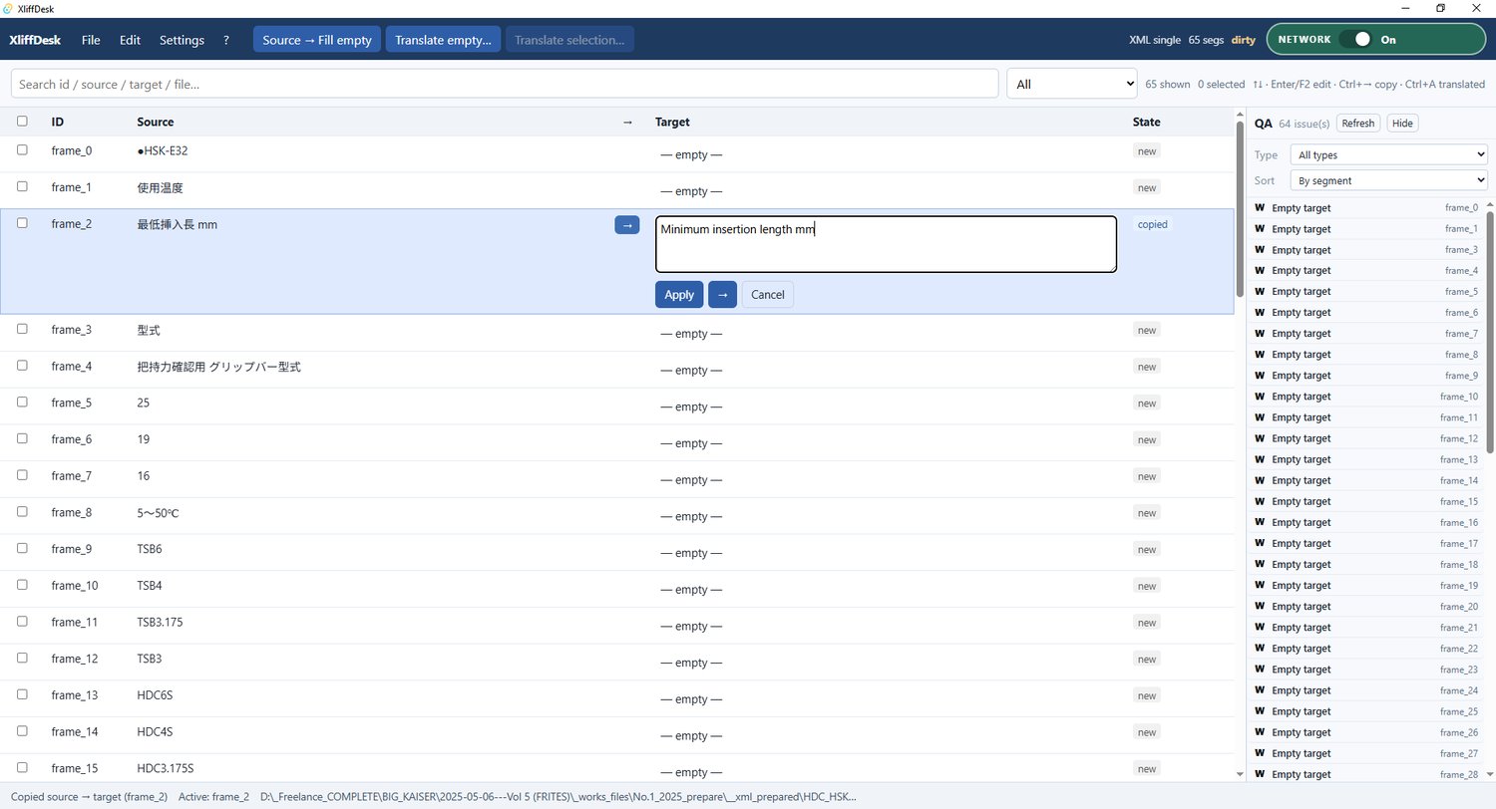Check the frame_13 row checkbox

22,694
